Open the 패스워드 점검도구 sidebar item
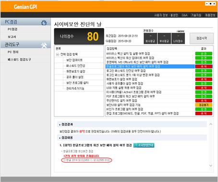The width and height of the screenshot is (218, 182). 19,60
